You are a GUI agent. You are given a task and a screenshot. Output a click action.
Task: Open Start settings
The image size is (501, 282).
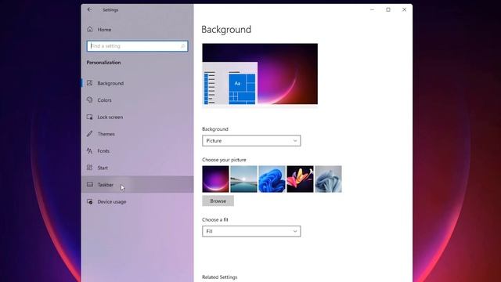138,168
